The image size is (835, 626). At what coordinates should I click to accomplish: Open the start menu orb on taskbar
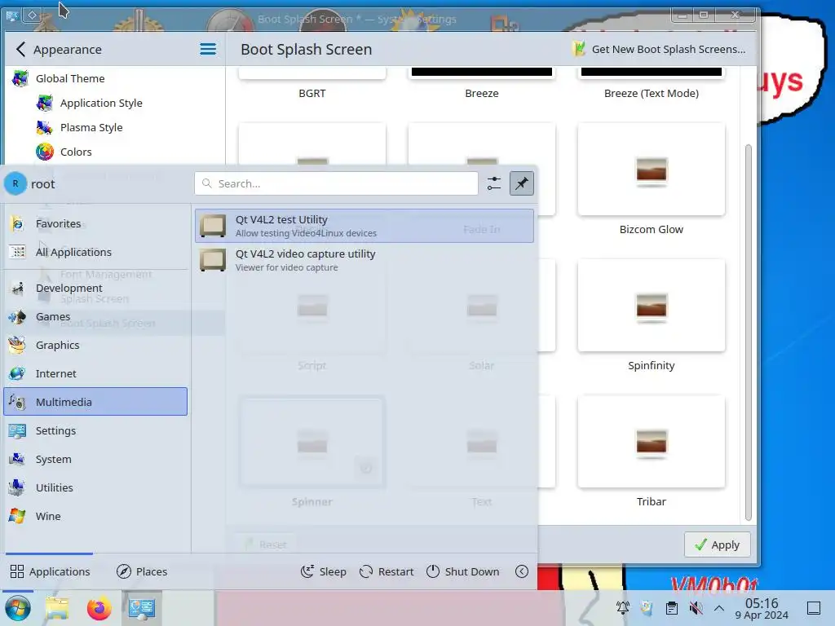(18, 608)
